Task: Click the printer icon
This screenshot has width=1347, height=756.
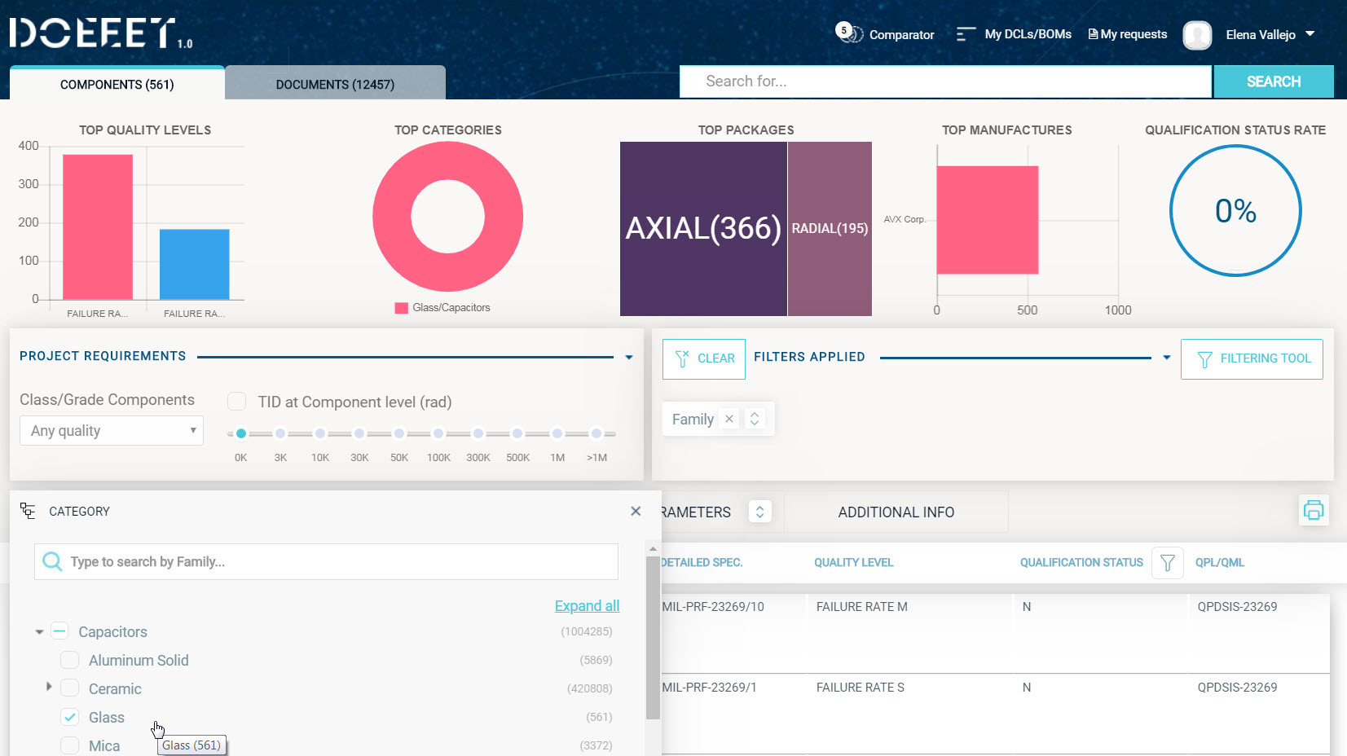Action: 1314,511
